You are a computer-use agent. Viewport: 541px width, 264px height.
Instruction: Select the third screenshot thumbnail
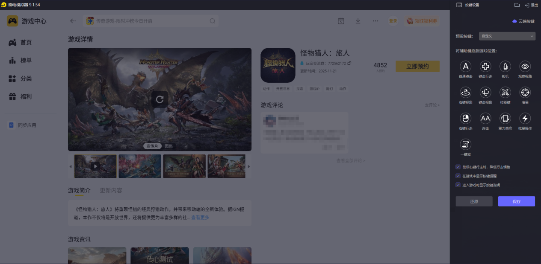[x=184, y=166]
